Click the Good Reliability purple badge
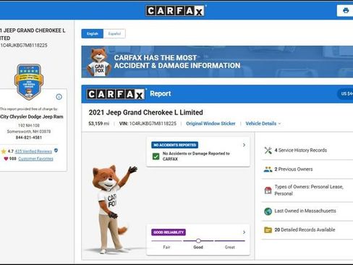The height and width of the screenshot is (265, 353). point(169,232)
